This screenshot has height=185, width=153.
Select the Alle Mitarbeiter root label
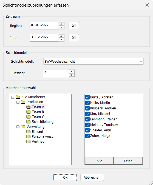33,97
